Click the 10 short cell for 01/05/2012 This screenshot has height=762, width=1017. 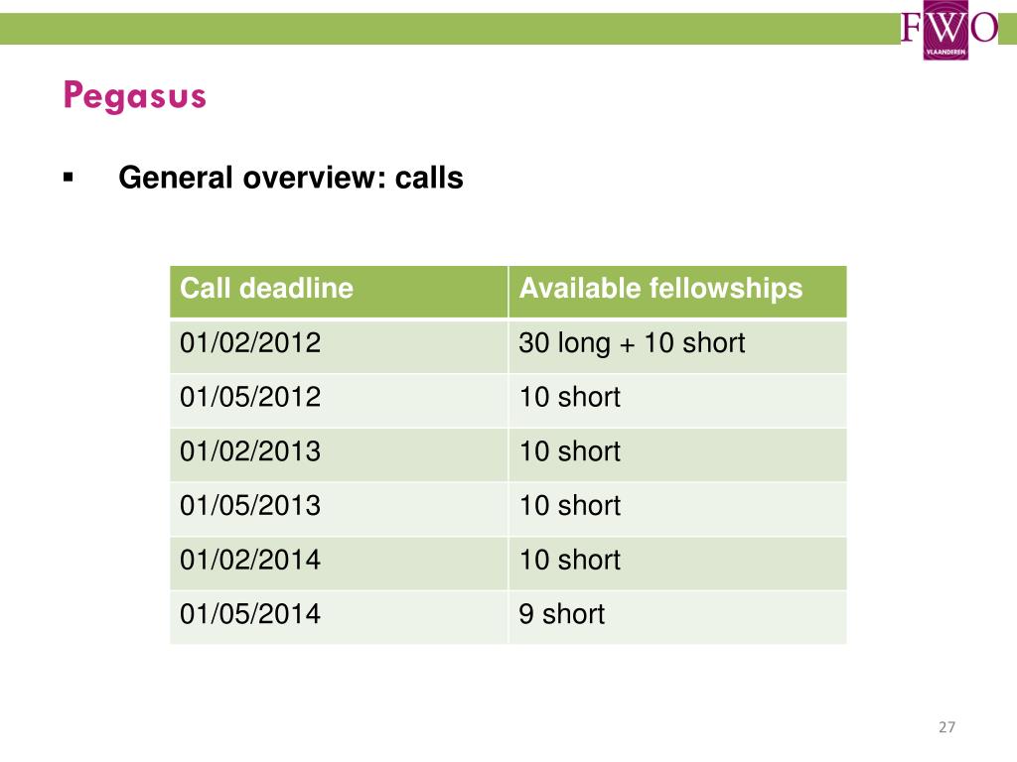677,401
